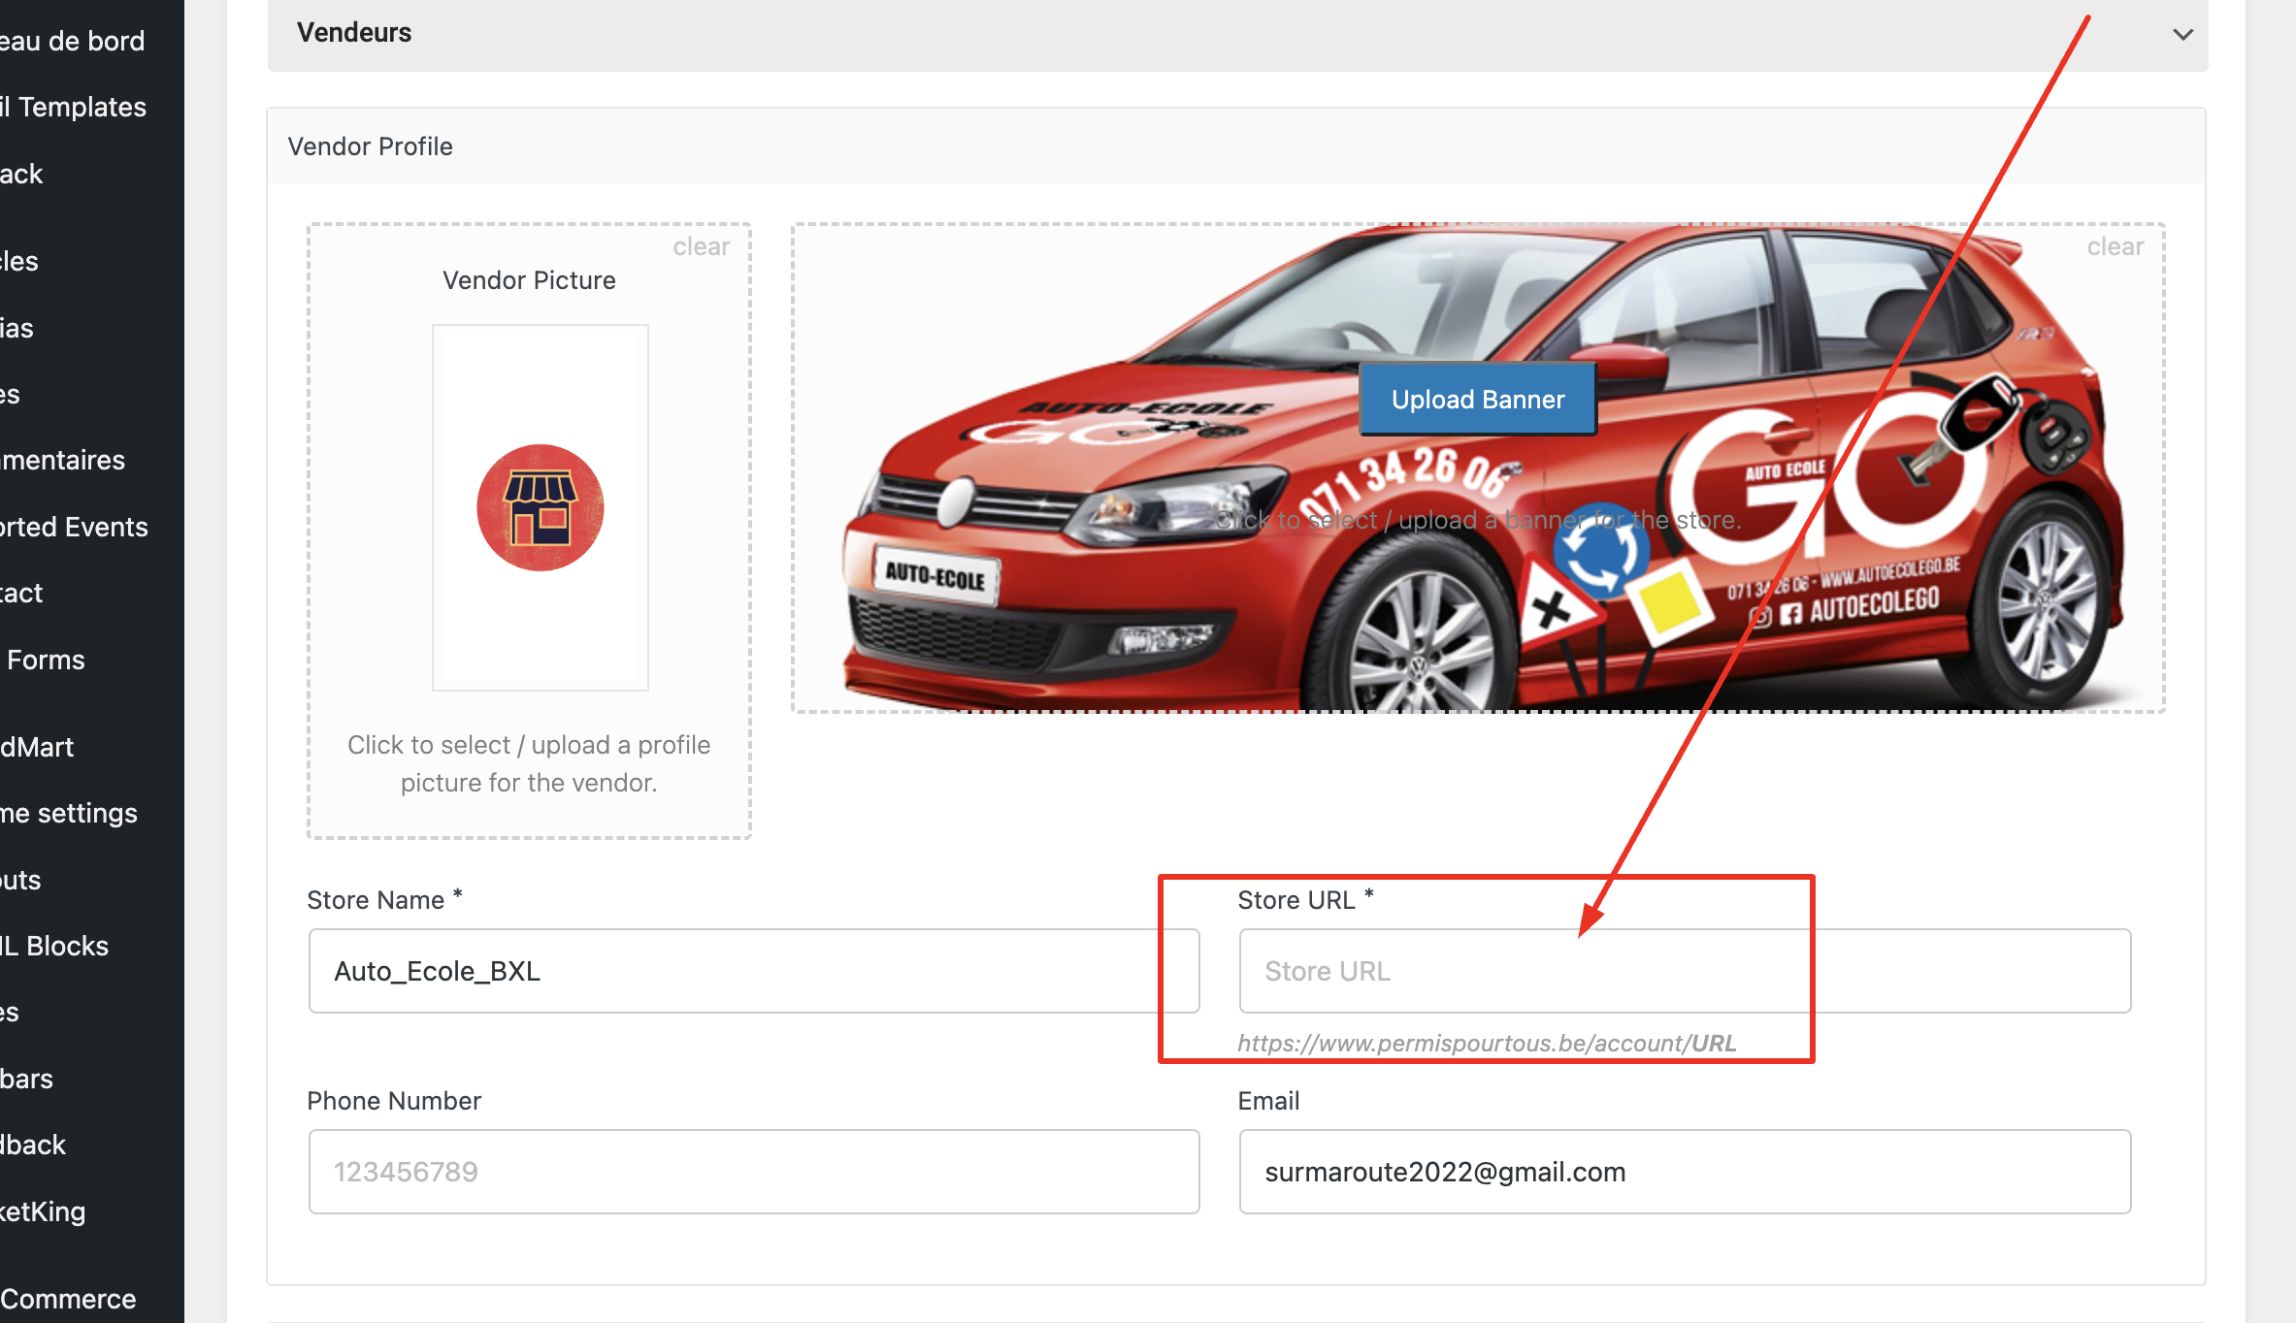Clear the store banner image

point(2116,246)
